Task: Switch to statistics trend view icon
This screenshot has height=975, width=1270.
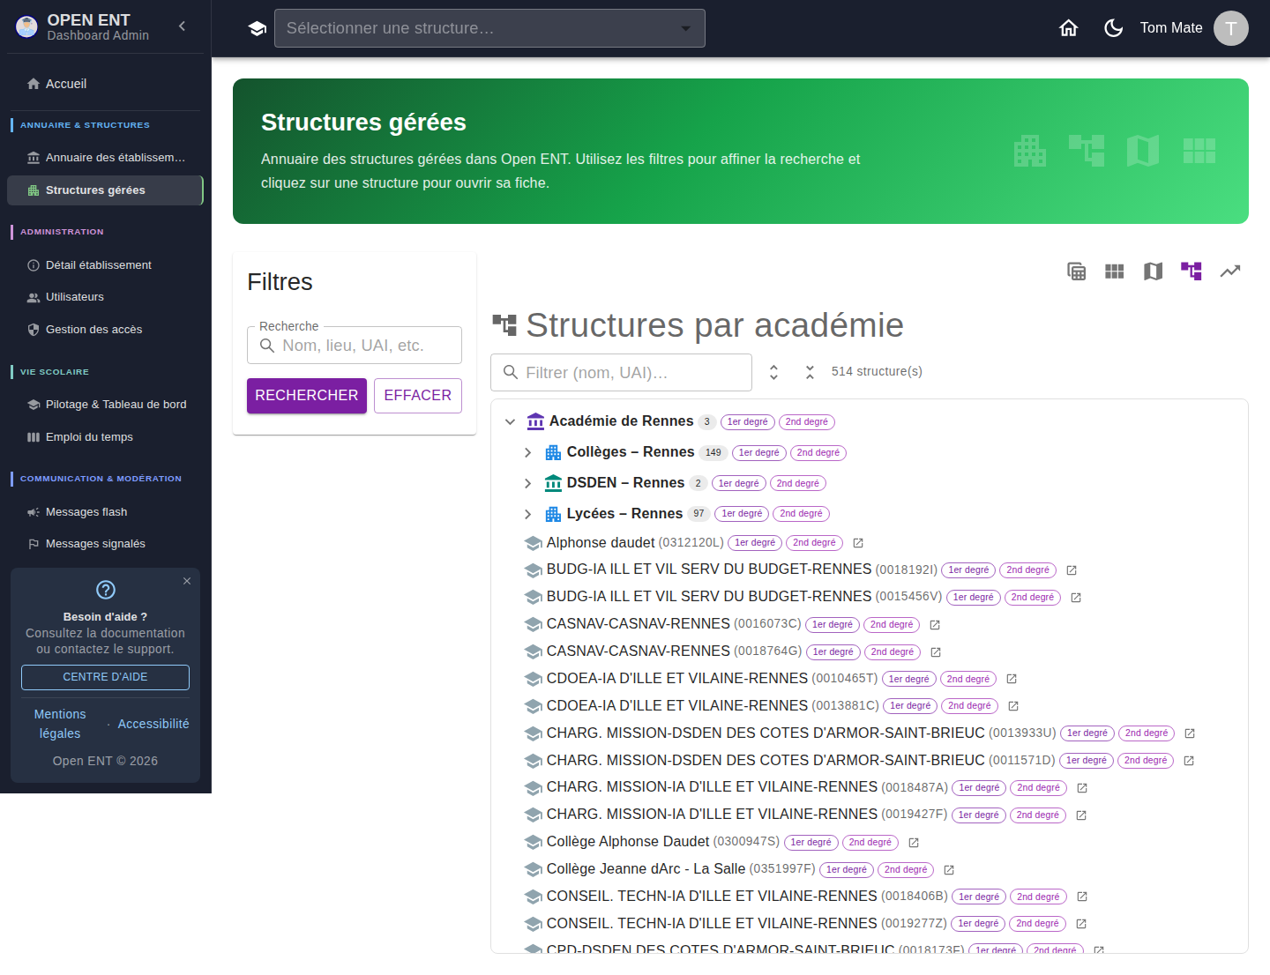Action: [x=1230, y=272]
